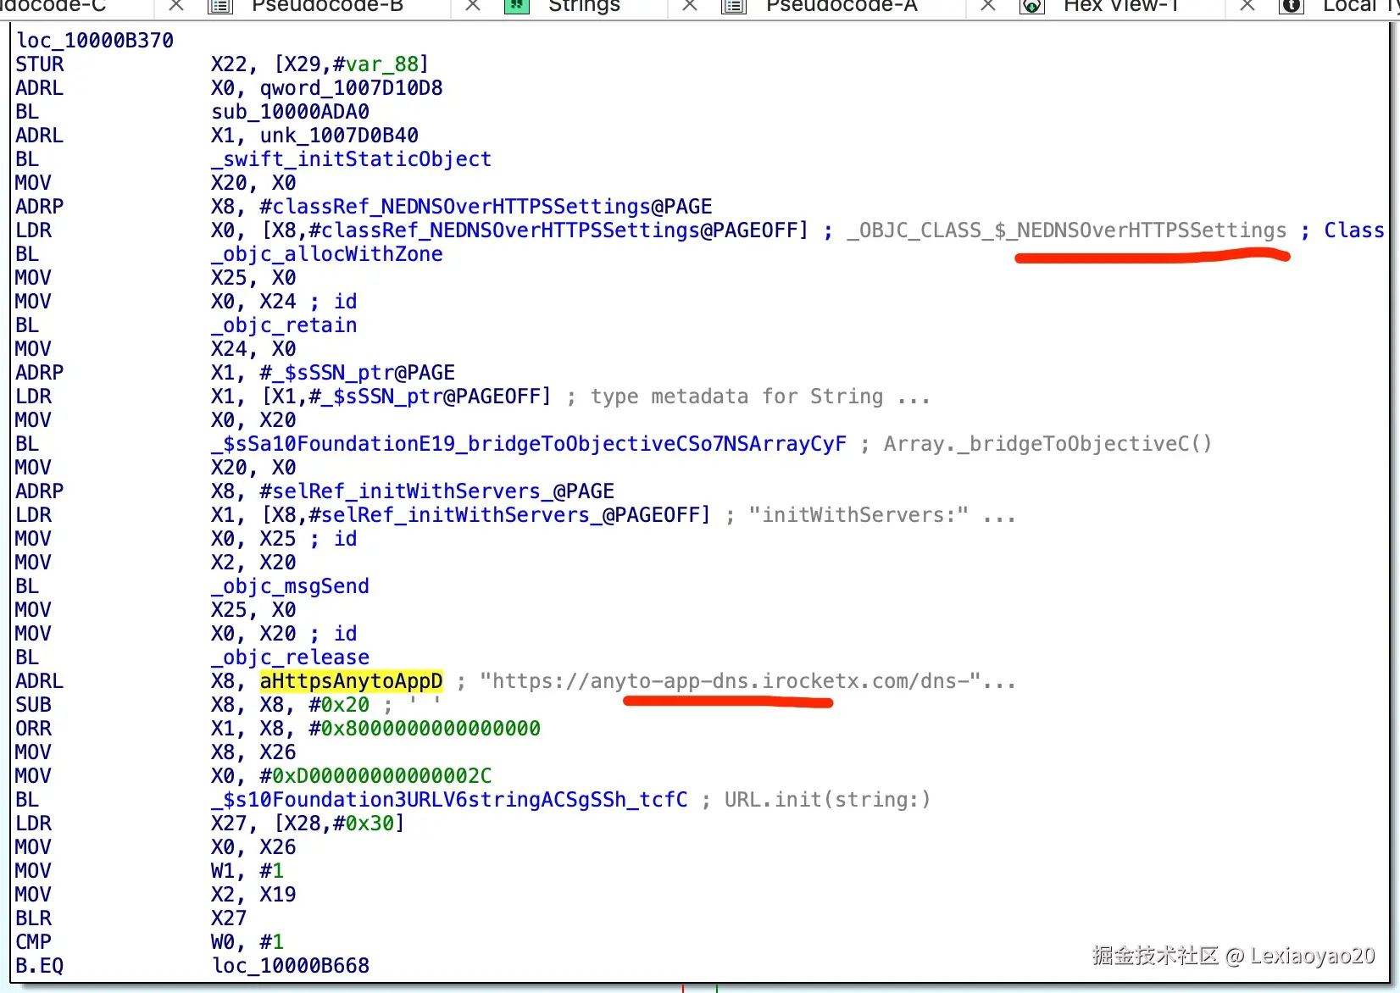
Task: Click the STUR mnemonic
Action: (x=40, y=64)
